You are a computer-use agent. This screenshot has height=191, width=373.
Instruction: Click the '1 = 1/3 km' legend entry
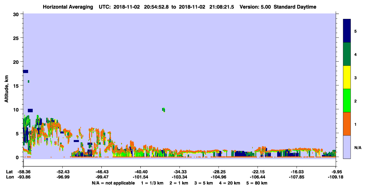[x=152, y=183]
